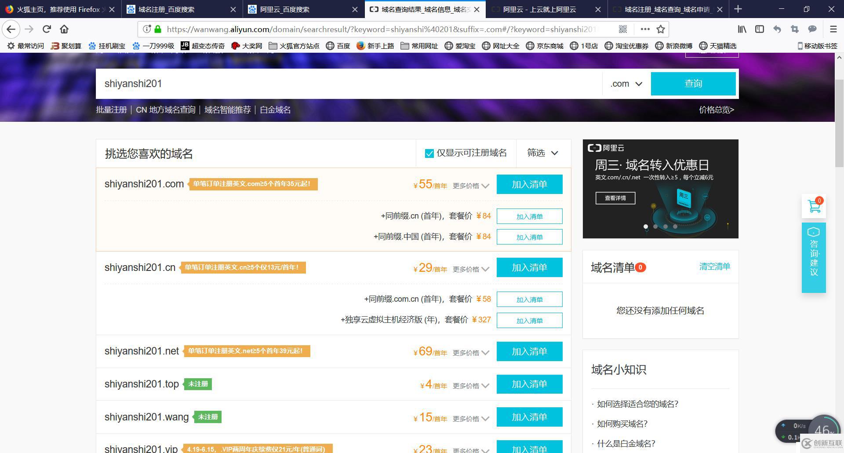Close the 阿里云_百度搜索 tab
This screenshot has width=844, height=453.
355,9
